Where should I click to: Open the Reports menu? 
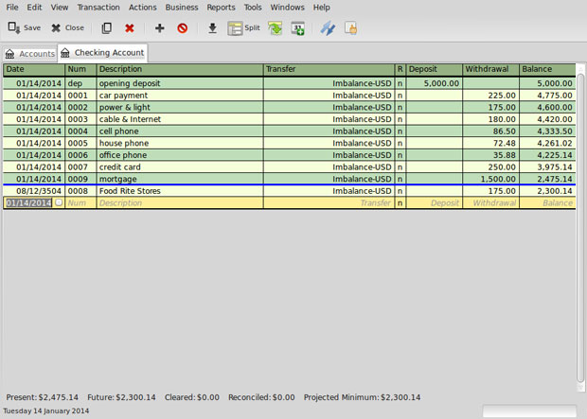pyautogui.click(x=221, y=8)
